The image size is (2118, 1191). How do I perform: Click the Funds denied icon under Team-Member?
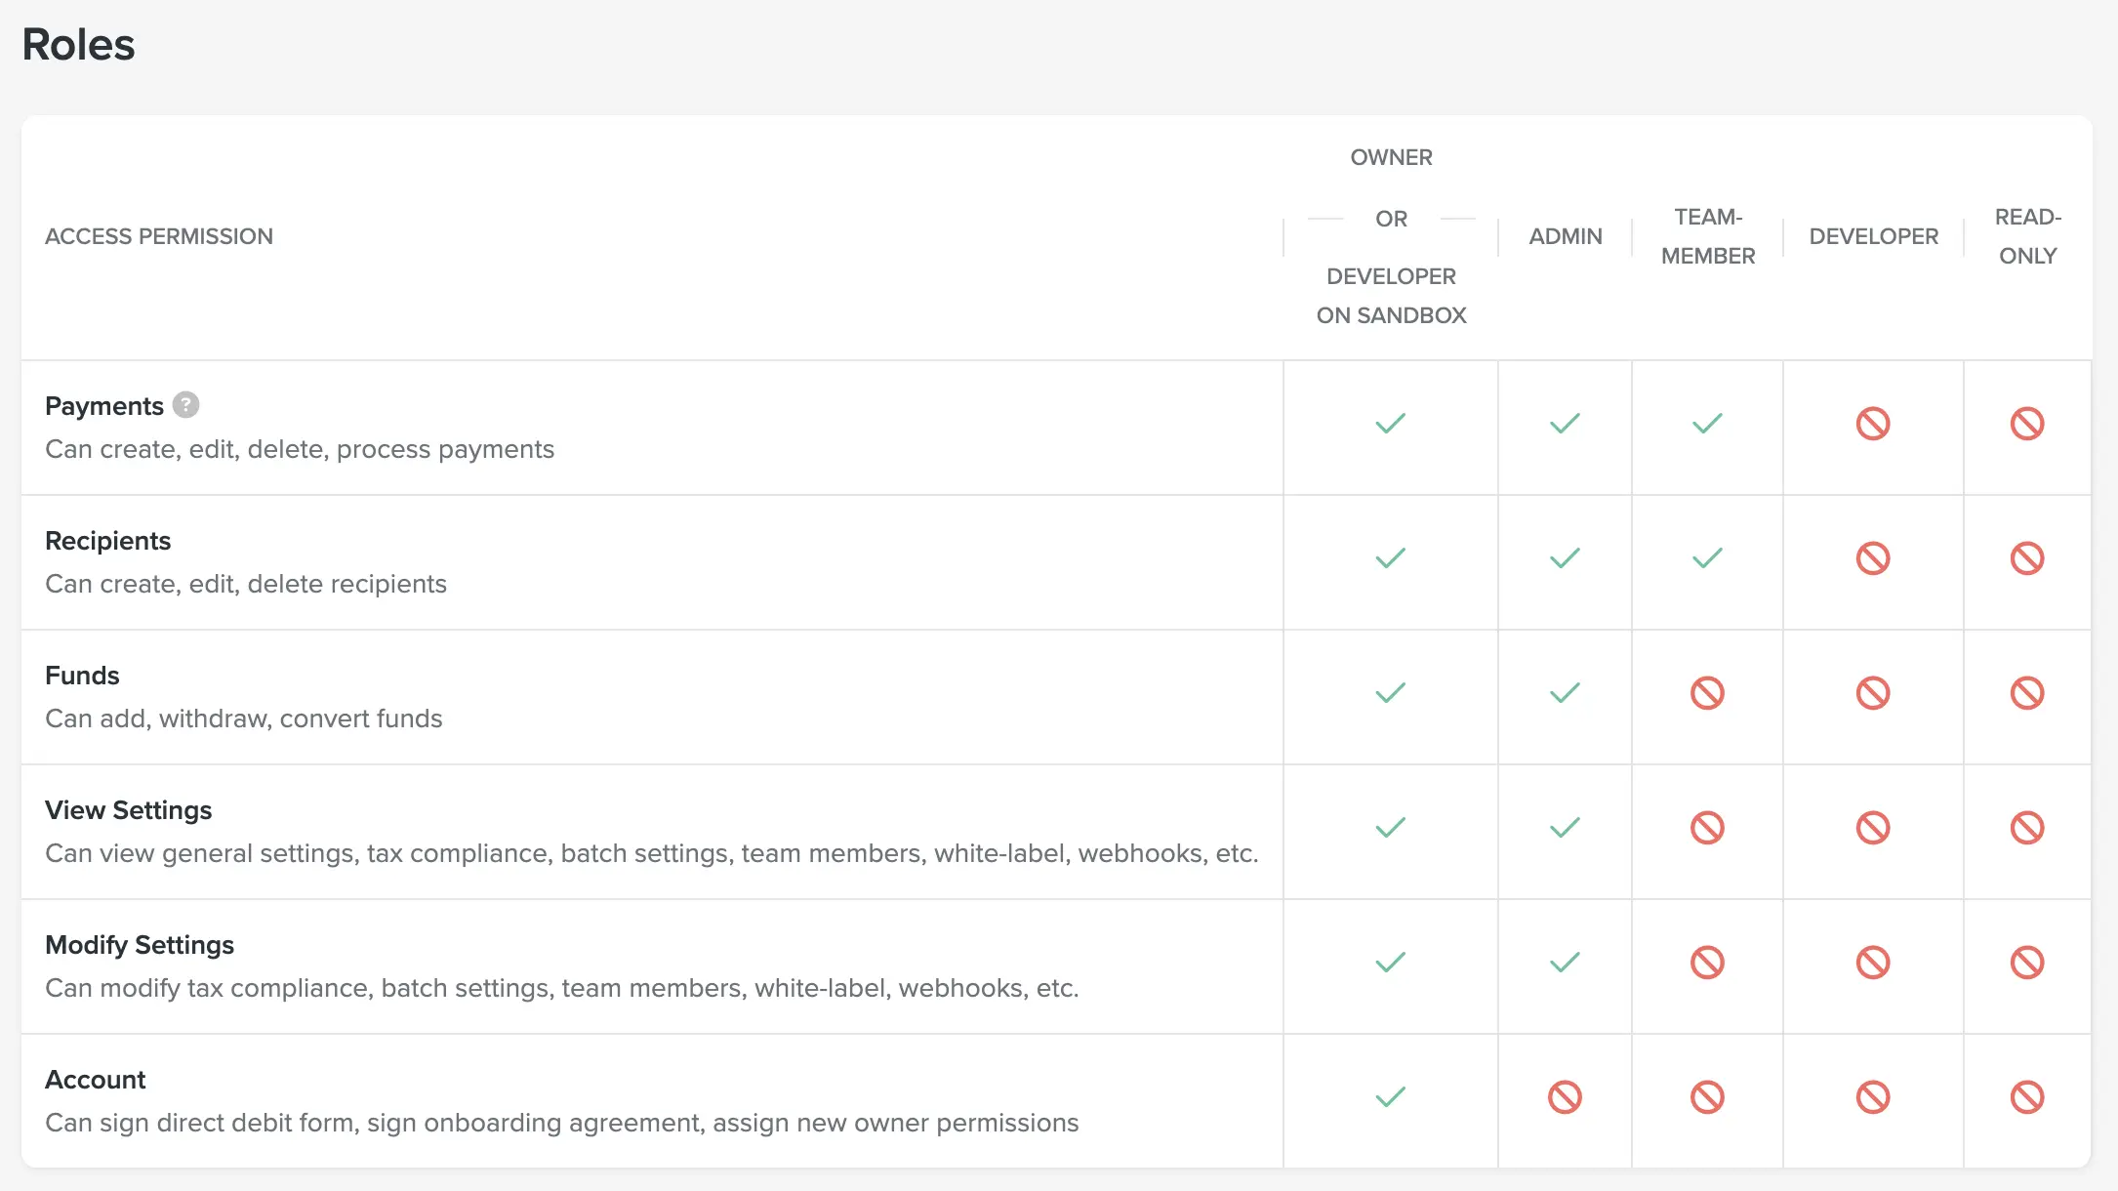pyautogui.click(x=1707, y=693)
